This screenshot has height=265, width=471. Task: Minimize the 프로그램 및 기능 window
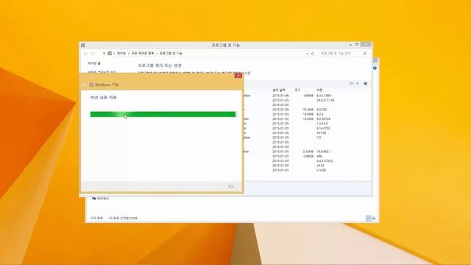click(x=350, y=45)
